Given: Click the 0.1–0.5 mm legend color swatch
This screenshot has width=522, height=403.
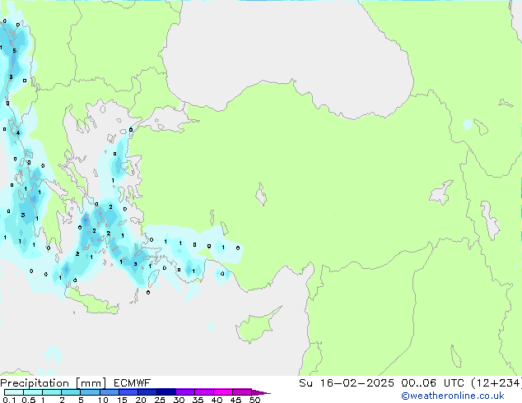Looking at the screenshot, I should tap(14, 392).
